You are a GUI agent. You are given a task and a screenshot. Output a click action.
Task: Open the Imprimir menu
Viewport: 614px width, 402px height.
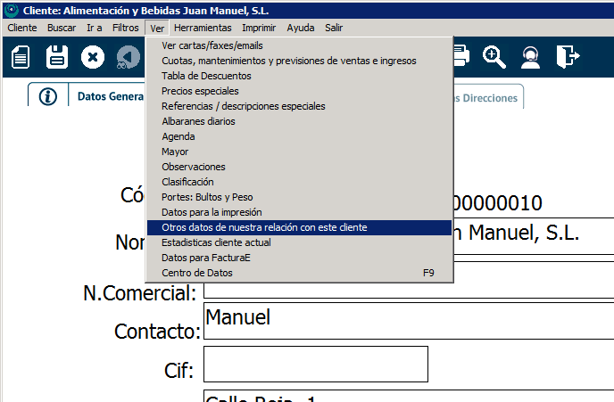(x=260, y=28)
